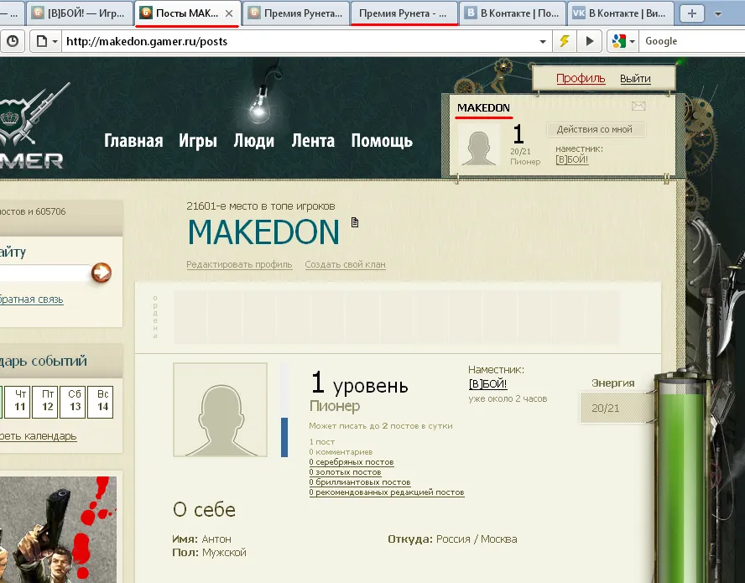Click the play arrow button beside address bar
The height and width of the screenshot is (583, 745).
pyautogui.click(x=590, y=41)
